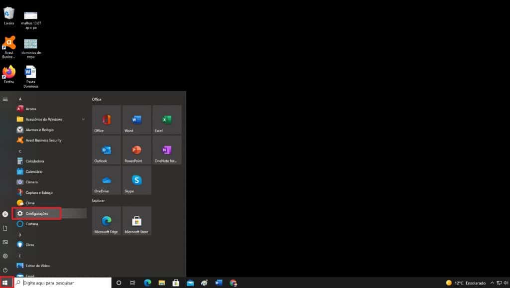The image size is (510, 288).
Task: Open the Outlook tile
Action: point(107,150)
